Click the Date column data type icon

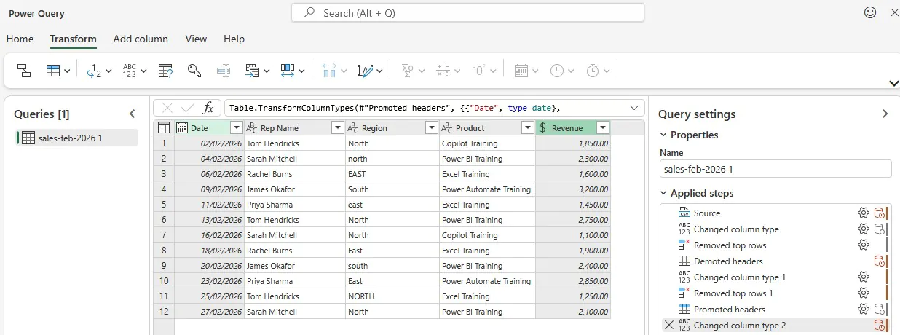(x=182, y=127)
